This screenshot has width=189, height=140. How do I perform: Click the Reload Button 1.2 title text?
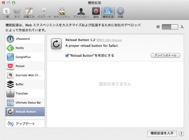[80, 40]
